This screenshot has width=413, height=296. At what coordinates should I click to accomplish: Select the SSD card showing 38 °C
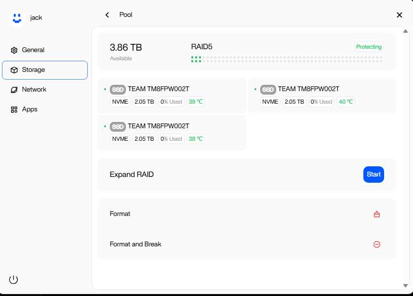click(172, 133)
